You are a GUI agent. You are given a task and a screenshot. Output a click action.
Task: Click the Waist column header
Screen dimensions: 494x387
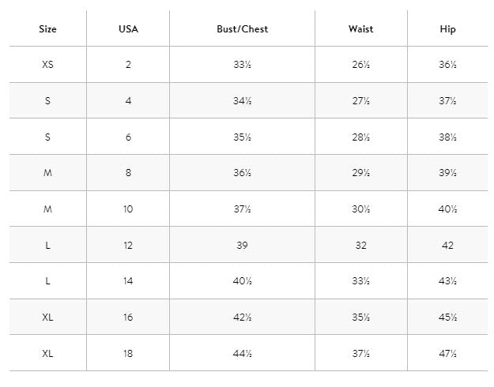(x=360, y=29)
